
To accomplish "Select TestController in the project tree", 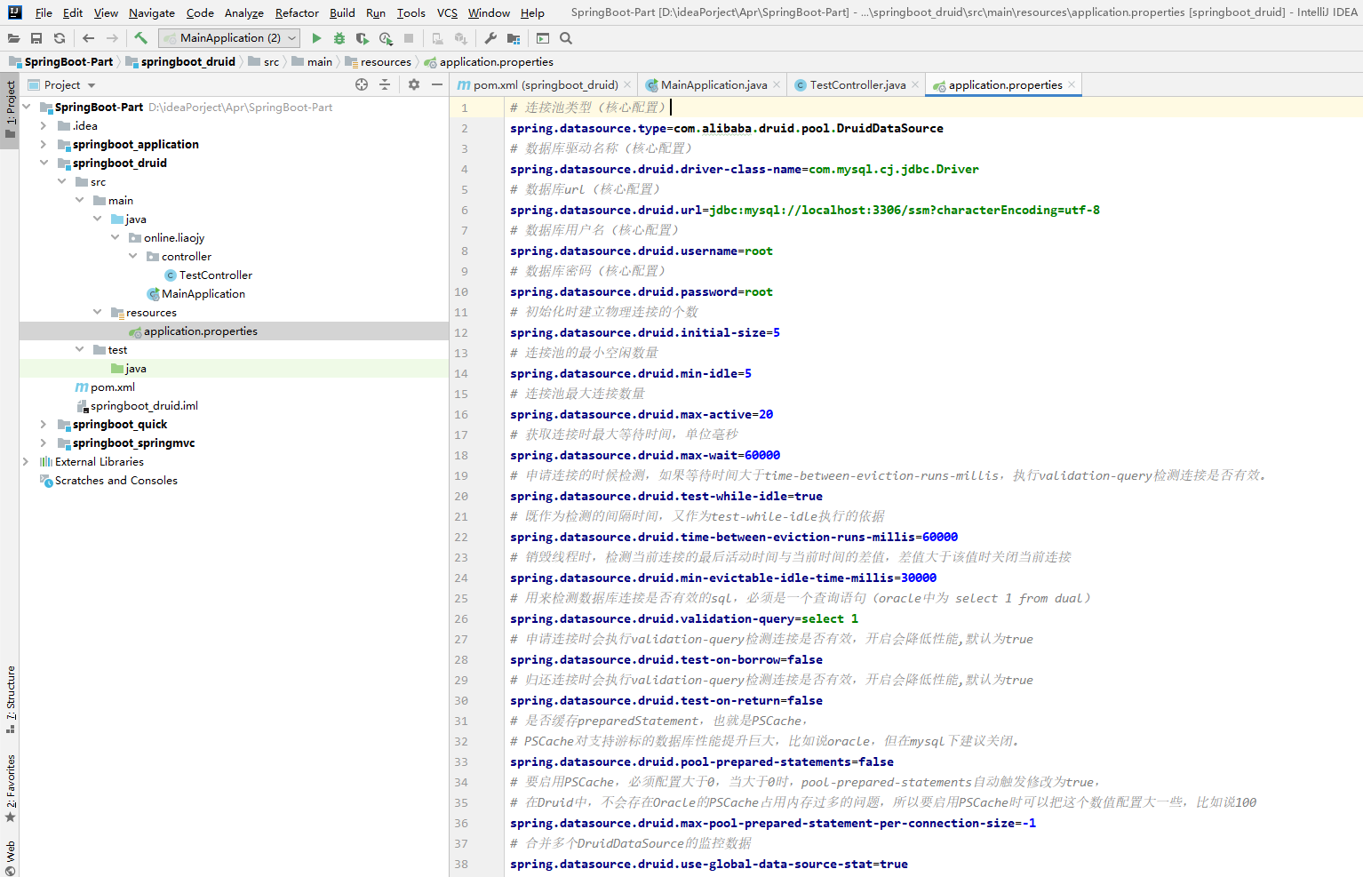I will point(216,275).
